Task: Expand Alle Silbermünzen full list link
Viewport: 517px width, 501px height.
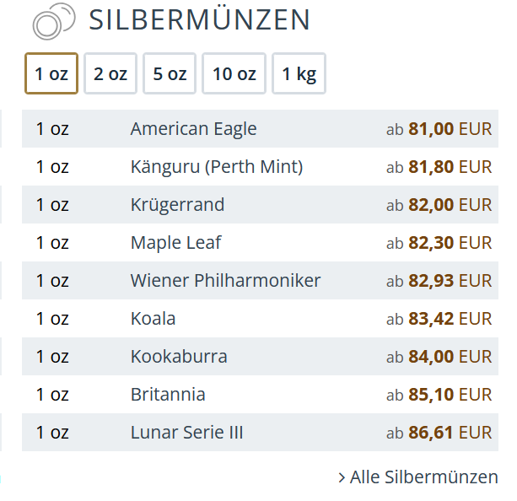Action: pos(417,477)
